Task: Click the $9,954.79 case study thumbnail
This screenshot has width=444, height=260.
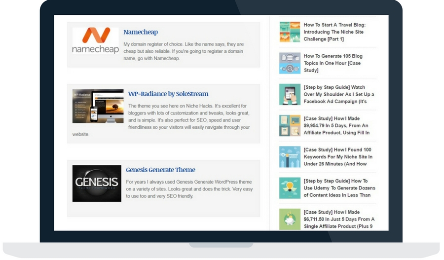Action: tap(290, 125)
